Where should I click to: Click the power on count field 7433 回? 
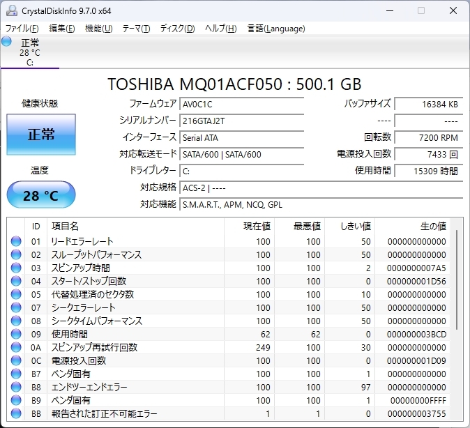coord(429,154)
